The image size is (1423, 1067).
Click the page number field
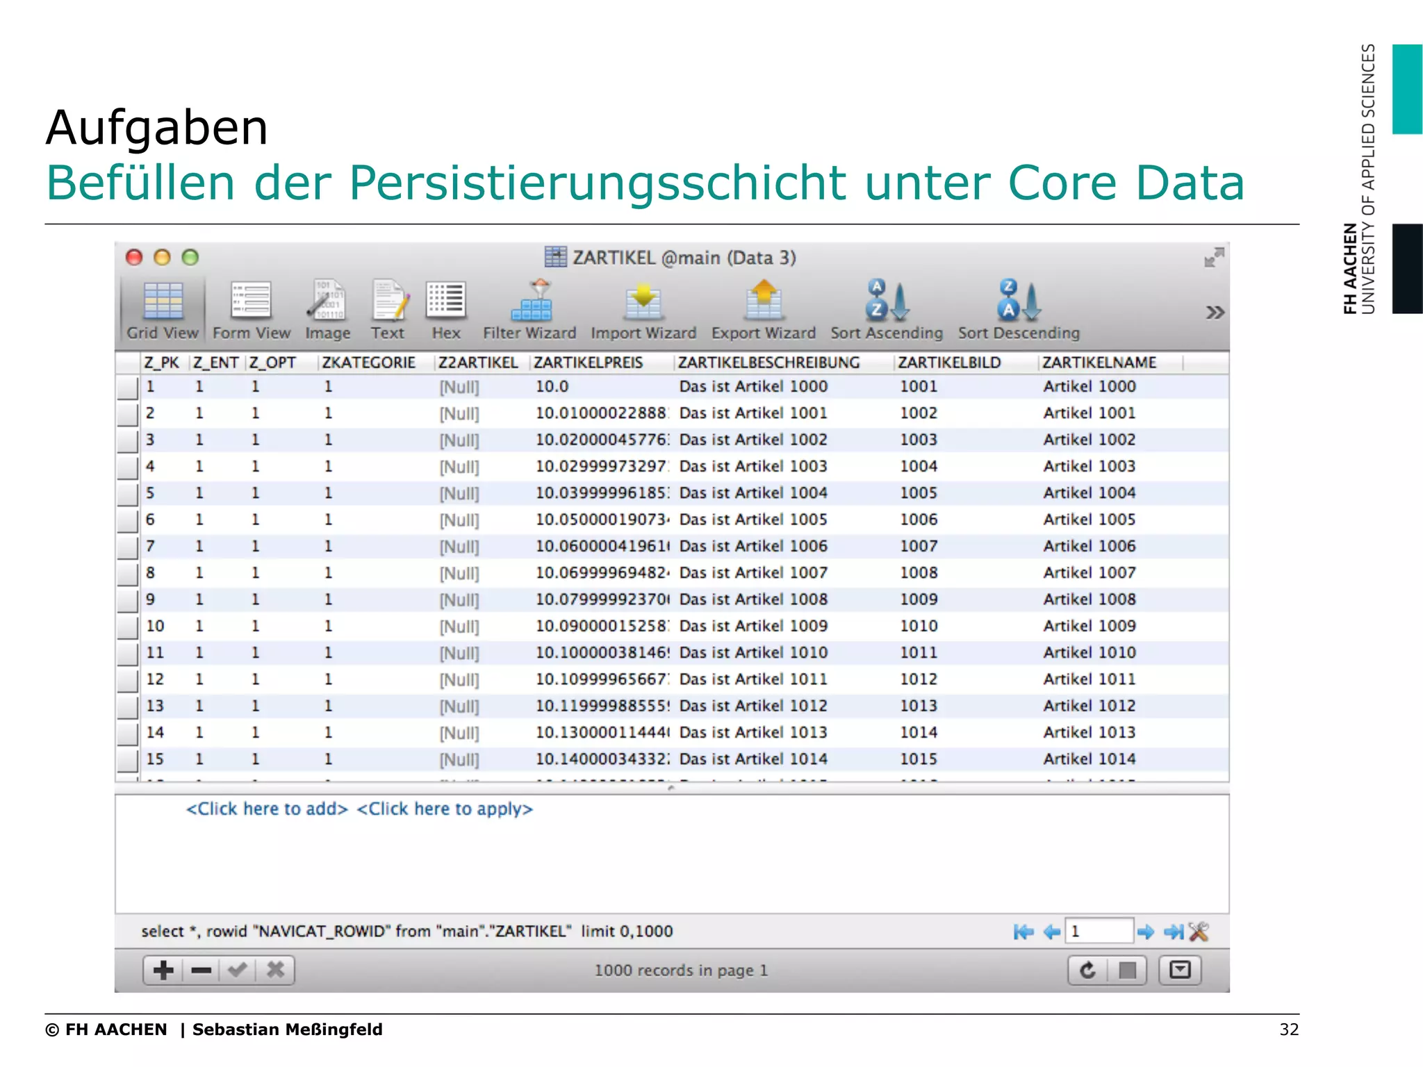click(x=1099, y=932)
